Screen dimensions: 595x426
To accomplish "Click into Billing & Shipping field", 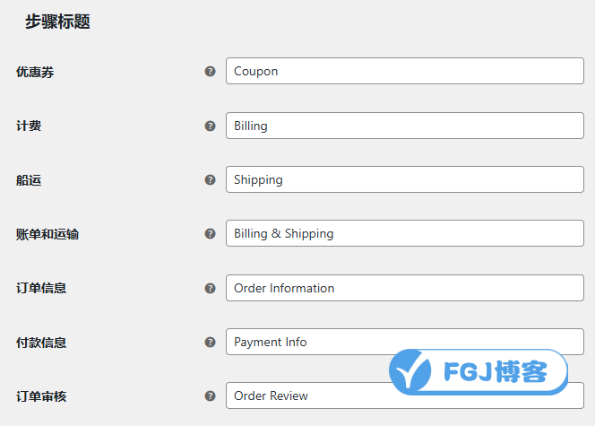I will coord(404,233).
